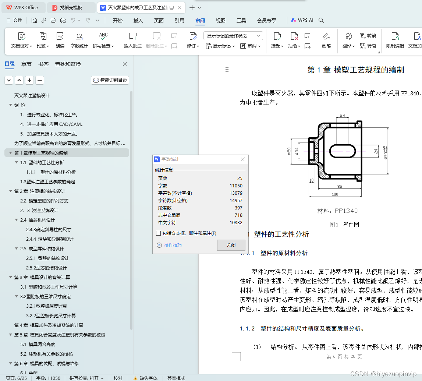The image size is (422, 381).
Task: Check 包括文本框、脚注和尾注 checkbox
Action: click(159, 233)
